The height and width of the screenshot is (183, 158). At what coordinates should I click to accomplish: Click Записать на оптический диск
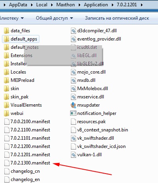[117, 18]
